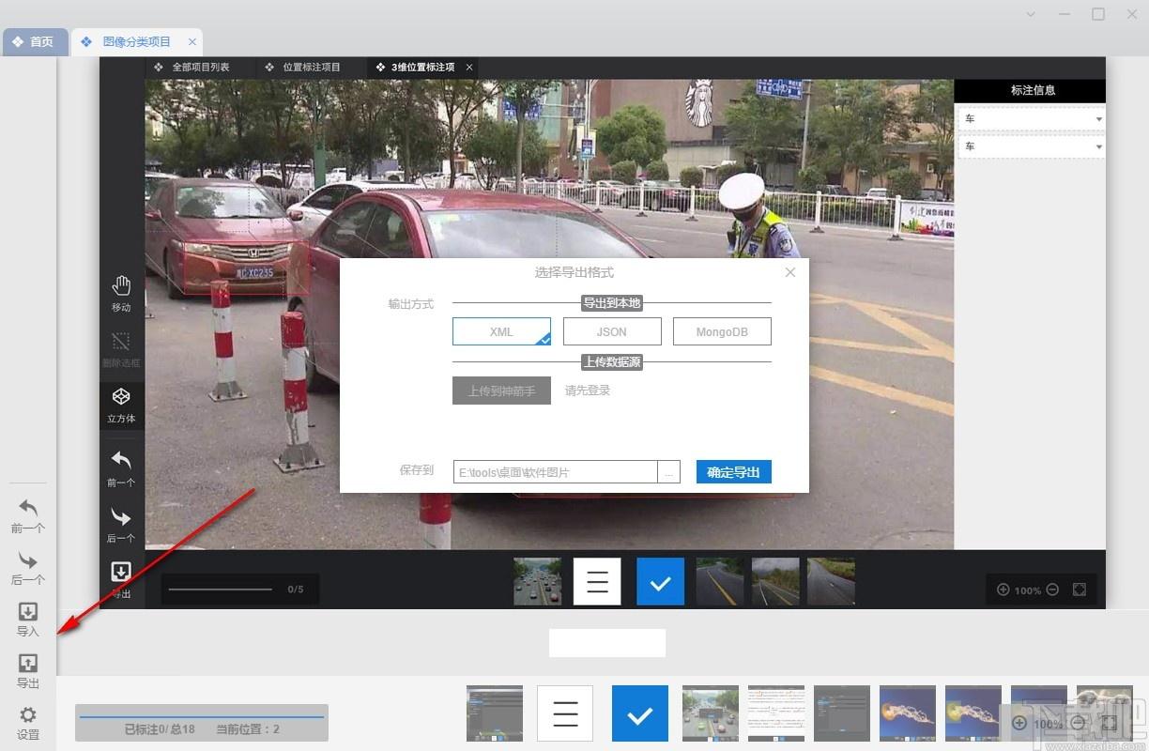Choose JSON export format option
This screenshot has width=1149, height=751.
(x=612, y=331)
